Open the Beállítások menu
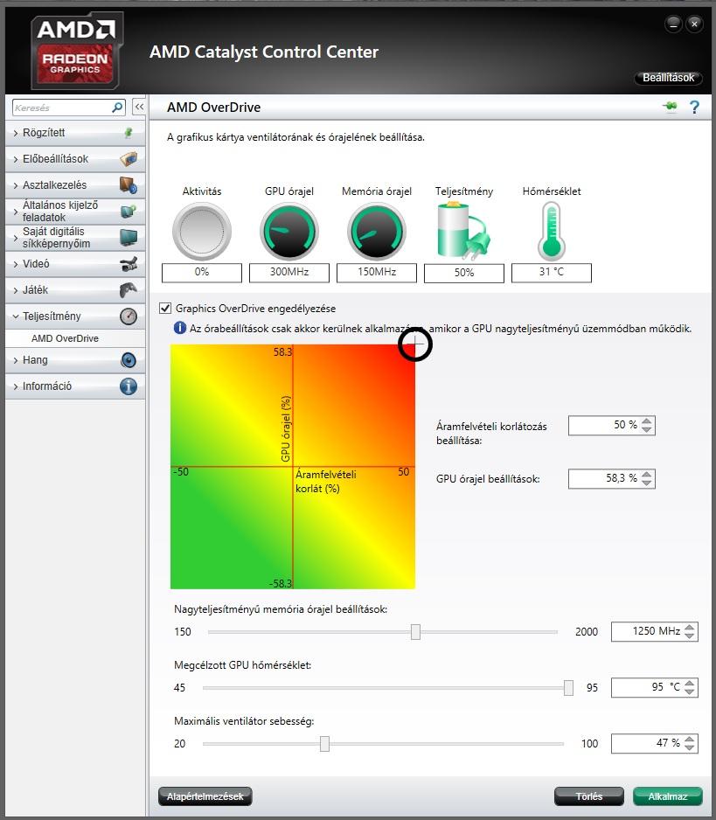 (x=668, y=78)
